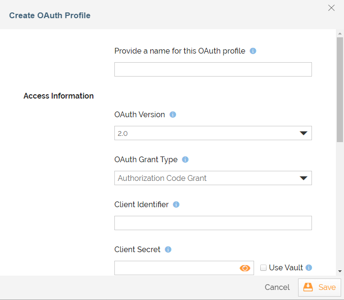Click the scrollbar down arrow

[x=340, y=271]
